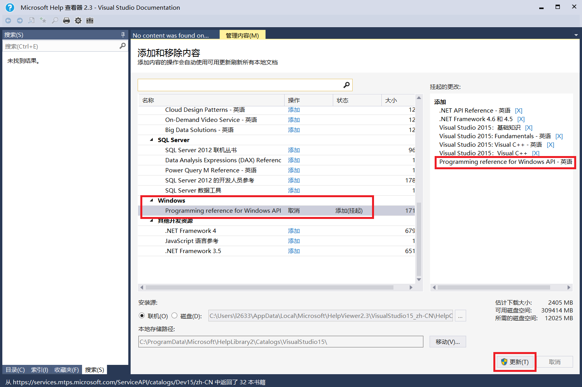Click the 大小 column header
Screen dimensions: 582x387
point(398,100)
